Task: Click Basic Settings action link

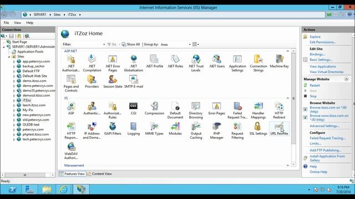Action: point(321,60)
